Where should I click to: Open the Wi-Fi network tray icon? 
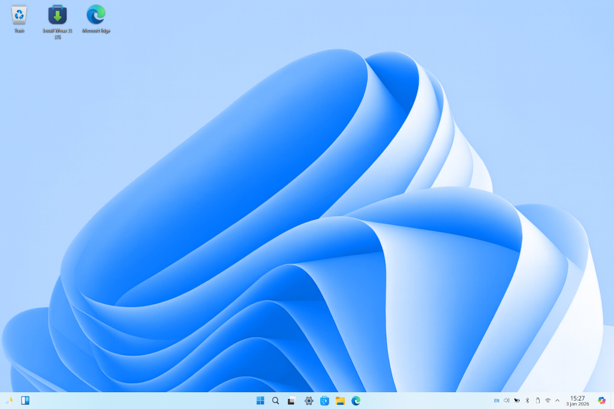tap(547, 401)
